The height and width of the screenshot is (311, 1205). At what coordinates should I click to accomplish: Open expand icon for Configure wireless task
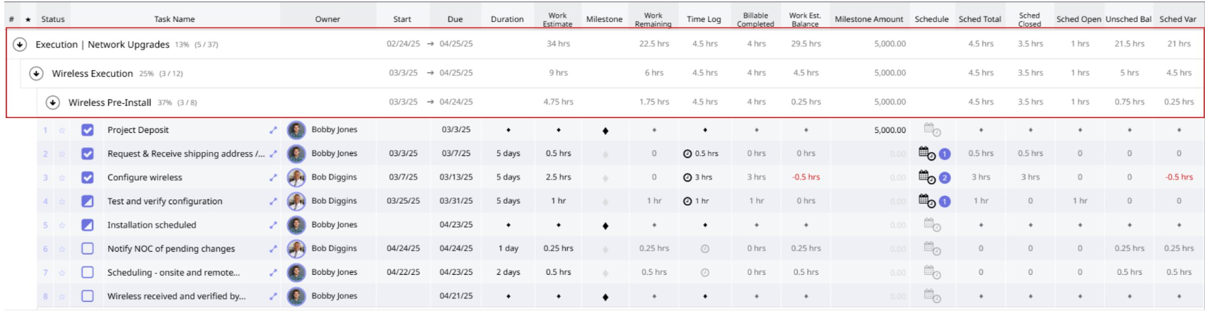[x=273, y=178]
